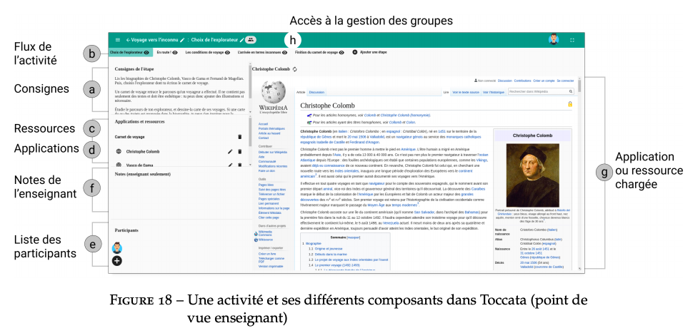Open Les conditions de voyage step
This screenshot has height=328, width=693.
pyautogui.click(x=204, y=52)
